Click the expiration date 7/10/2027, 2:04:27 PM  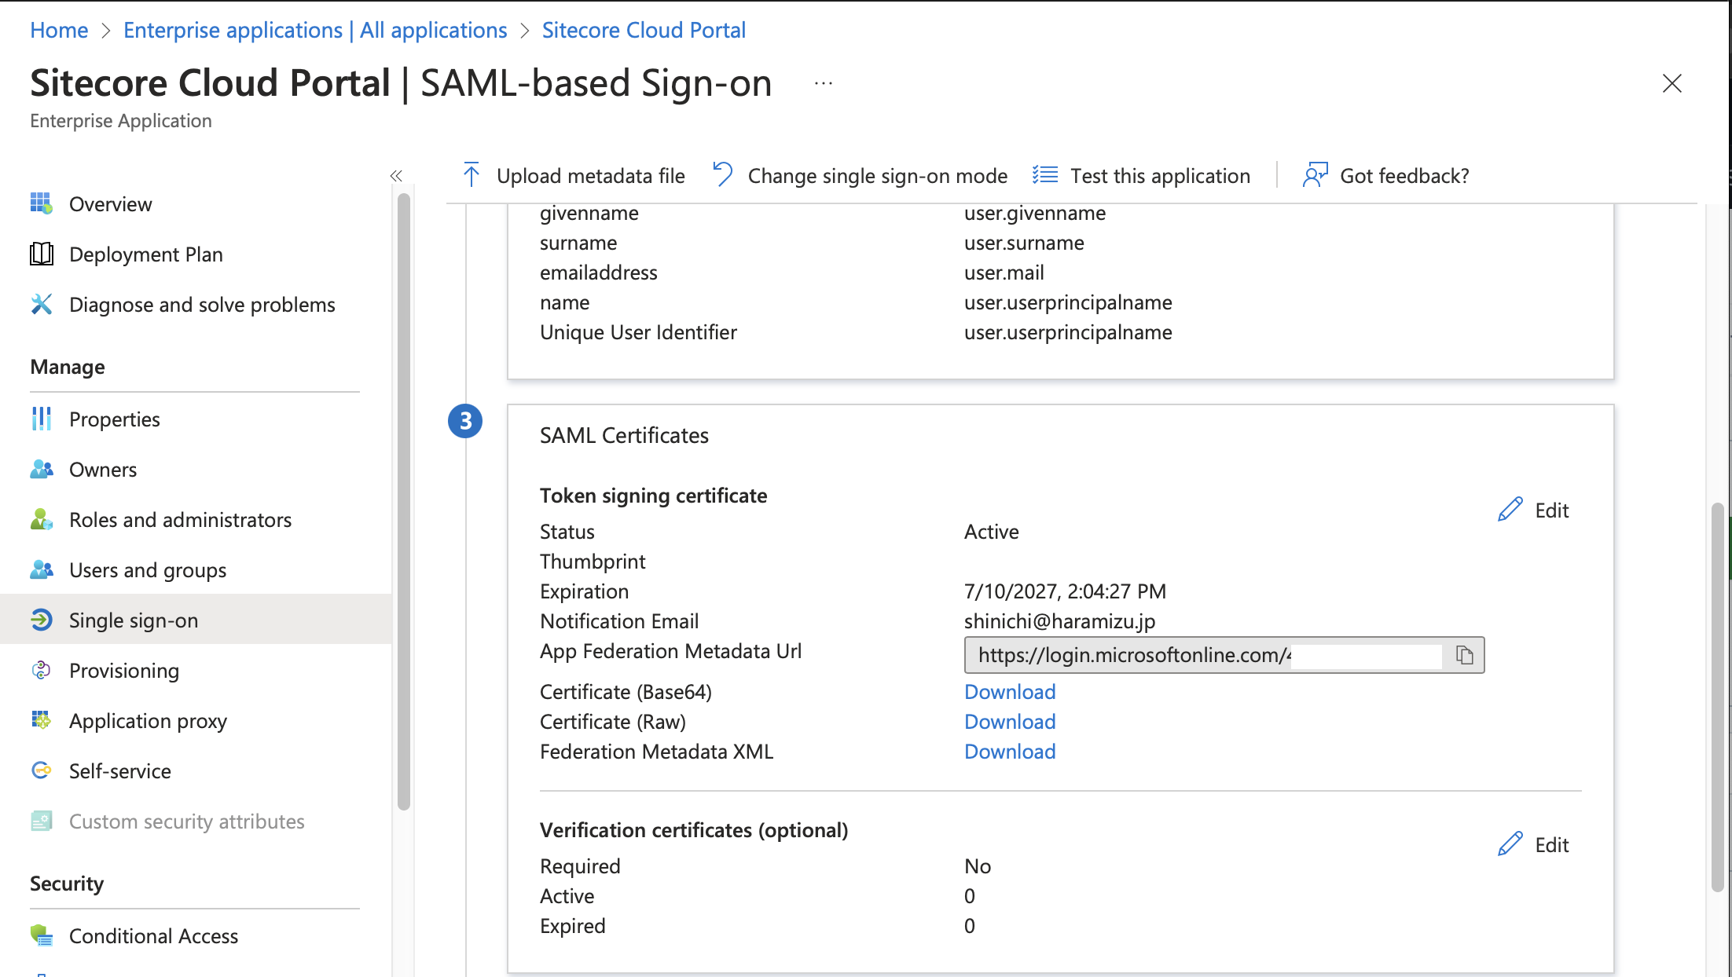coord(1065,591)
